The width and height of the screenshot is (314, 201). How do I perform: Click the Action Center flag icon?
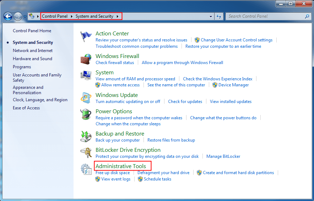(86, 37)
